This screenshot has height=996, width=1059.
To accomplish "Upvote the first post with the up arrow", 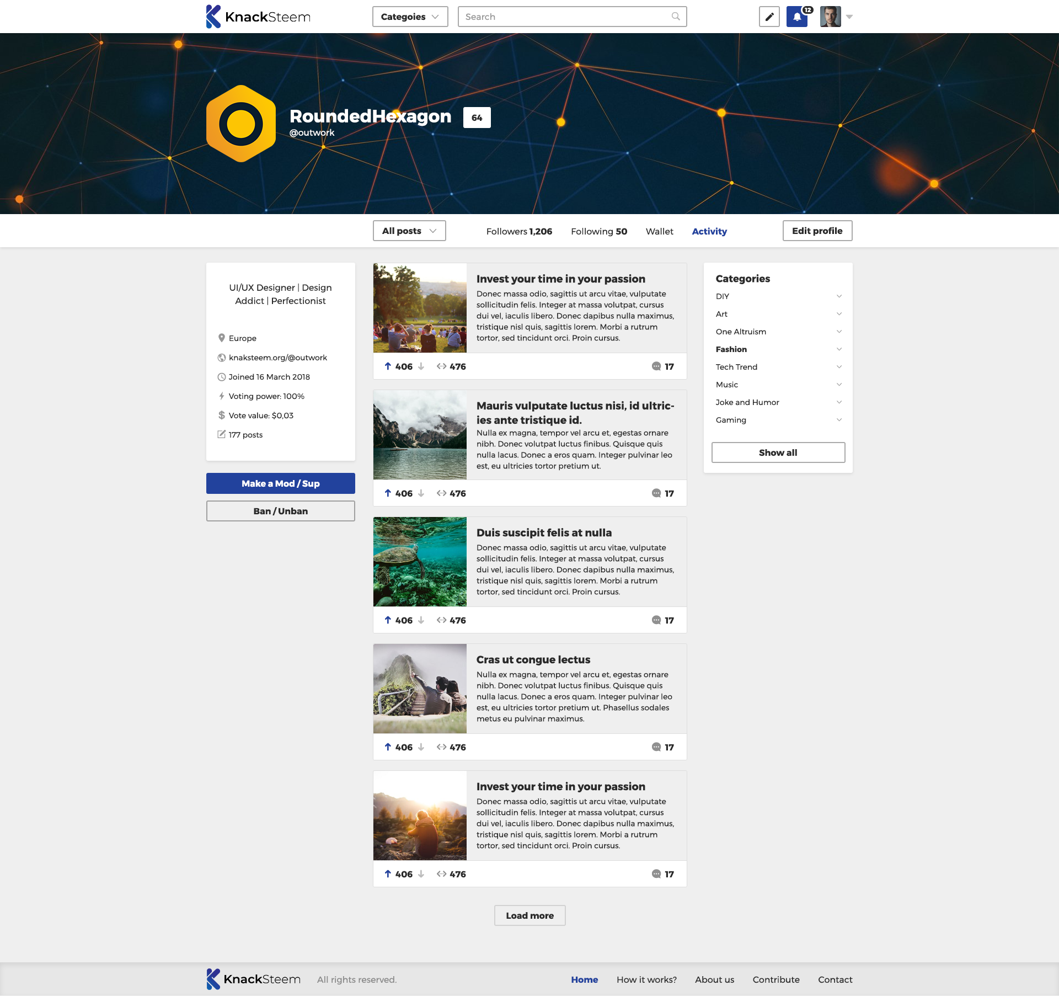I will tap(388, 366).
